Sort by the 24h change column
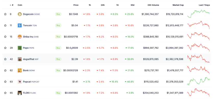This screenshot has width=217, height=99. (x=103, y=5)
